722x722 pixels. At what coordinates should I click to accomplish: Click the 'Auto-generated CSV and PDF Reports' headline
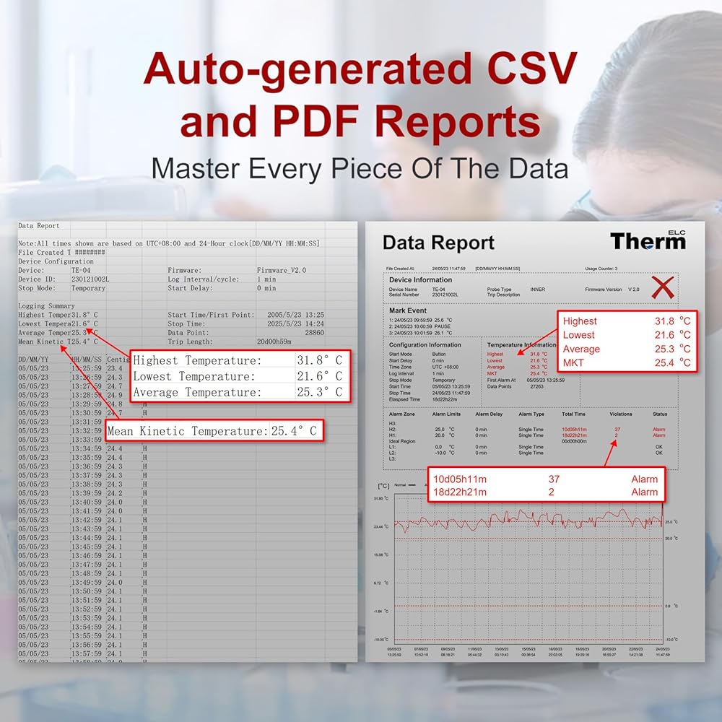(360, 95)
